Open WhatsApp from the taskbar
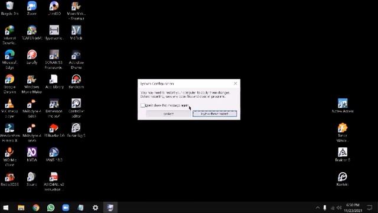Screen dimensions: 378x213 pos(51,208)
